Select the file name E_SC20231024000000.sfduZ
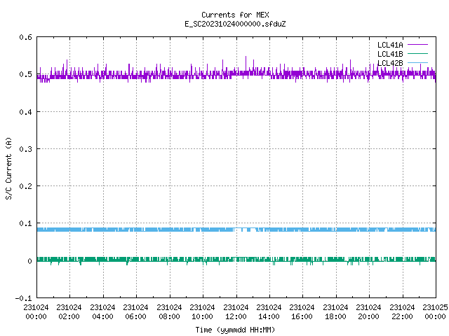 coord(235,24)
